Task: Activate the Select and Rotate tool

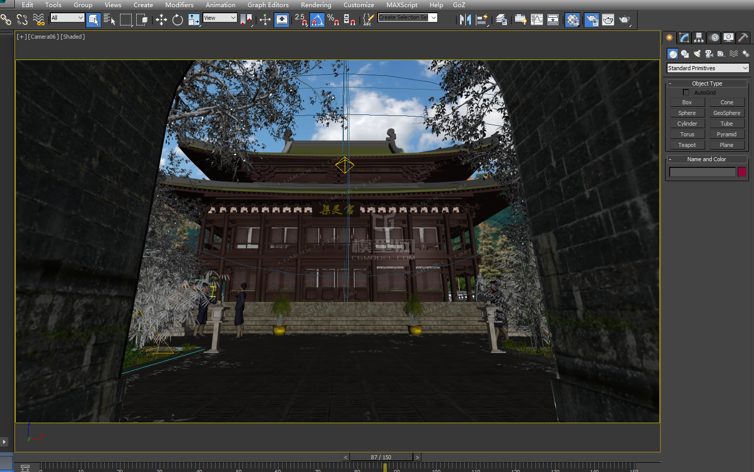Action: [x=177, y=20]
